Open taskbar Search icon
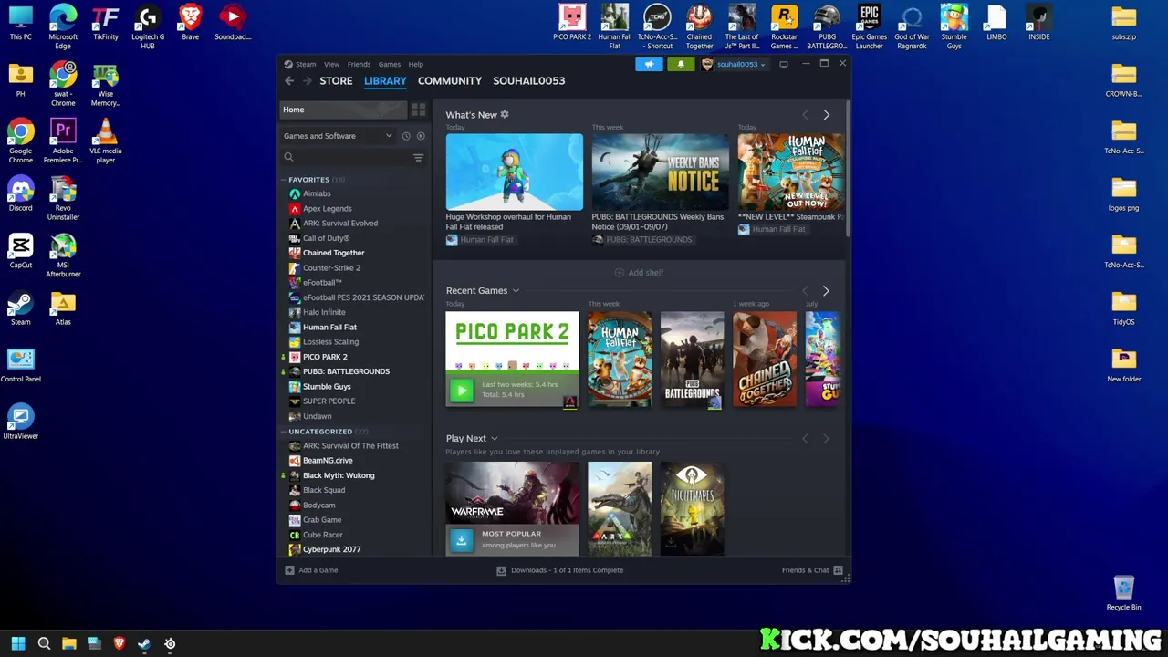Viewport: 1168px width, 657px height. pyautogui.click(x=44, y=643)
